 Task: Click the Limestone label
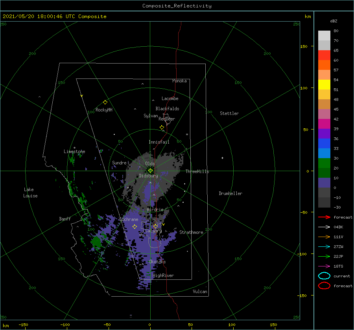click(x=74, y=151)
